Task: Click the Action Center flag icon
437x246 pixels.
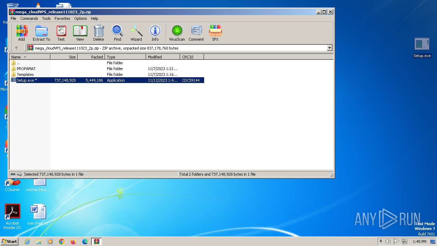Action: click(x=396, y=242)
